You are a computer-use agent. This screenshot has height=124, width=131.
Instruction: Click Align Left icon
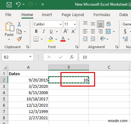pos(85,31)
